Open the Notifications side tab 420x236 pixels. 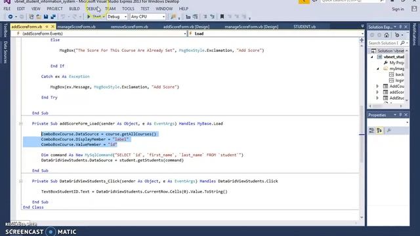click(x=415, y=34)
